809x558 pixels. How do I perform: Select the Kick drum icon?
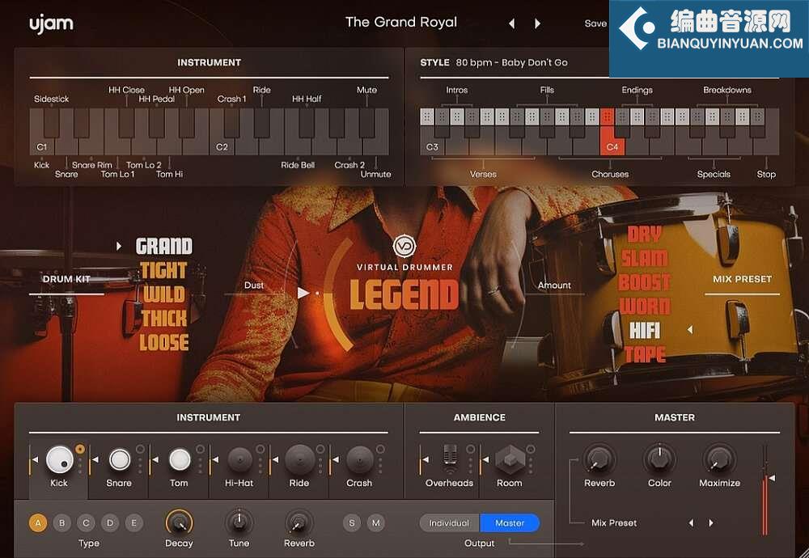60,459
